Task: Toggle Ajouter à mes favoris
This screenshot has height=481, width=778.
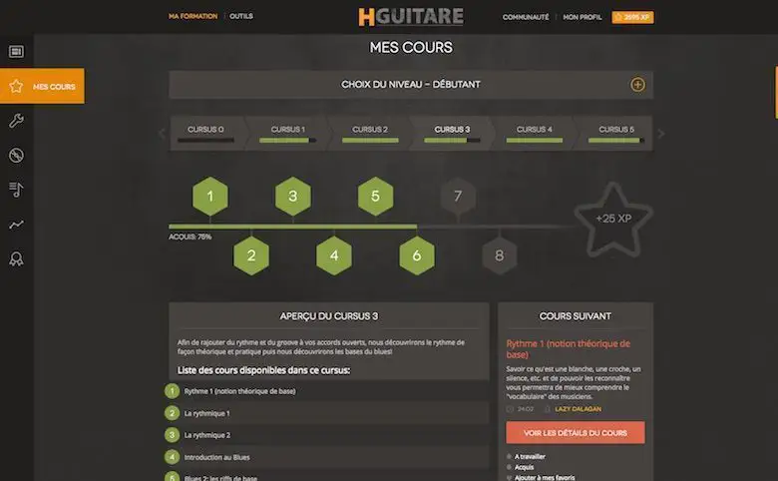Action: click(541, 478)
